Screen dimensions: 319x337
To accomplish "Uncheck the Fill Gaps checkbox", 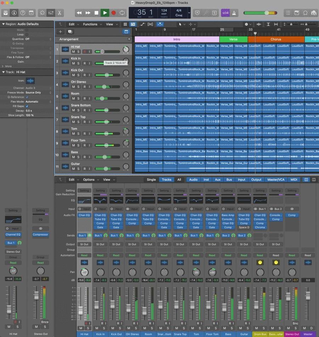I will (27, 106).
